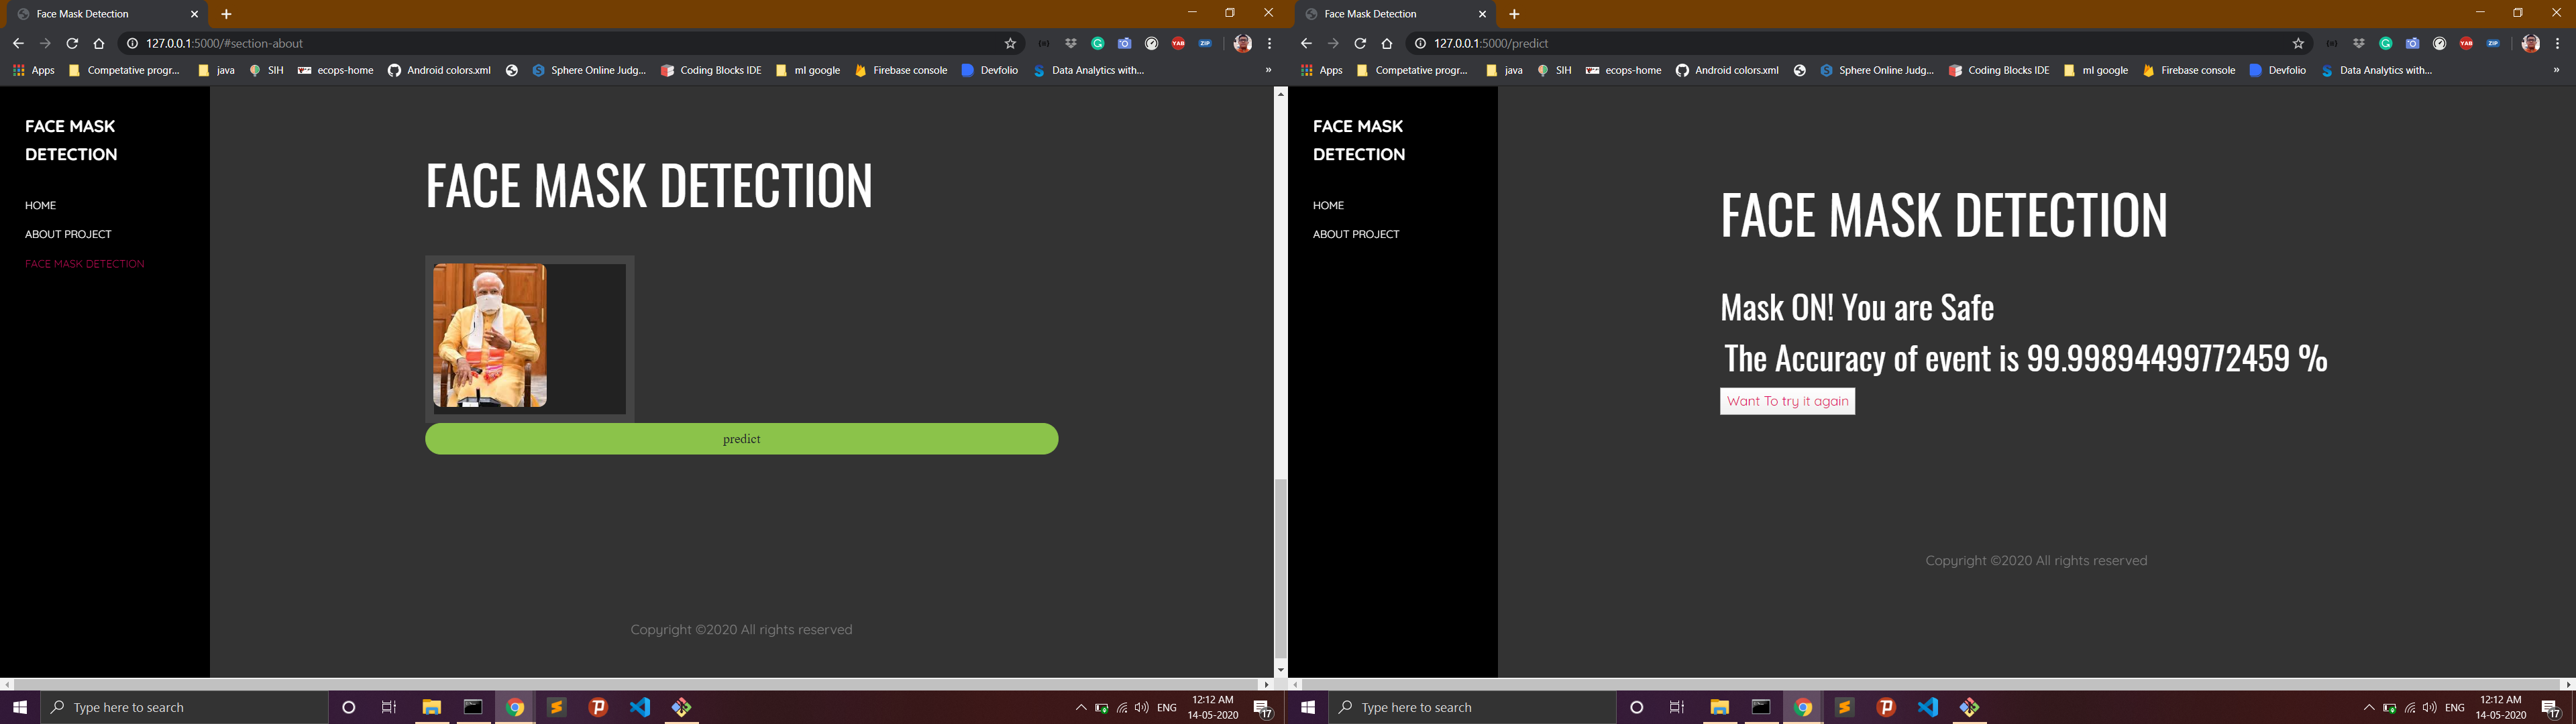
Task: Bookmark the left page with the star icon
Action: (x=1010, y=43)
